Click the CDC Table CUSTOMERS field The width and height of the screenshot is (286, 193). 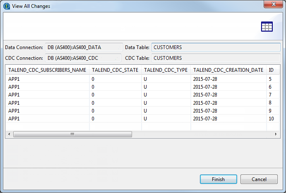(x=216, y=58)
